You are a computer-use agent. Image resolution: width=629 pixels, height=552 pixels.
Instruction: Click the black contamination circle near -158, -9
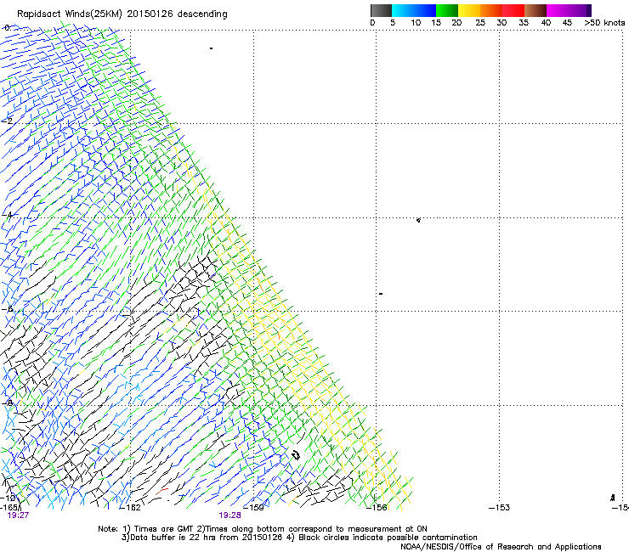point(296,455)
